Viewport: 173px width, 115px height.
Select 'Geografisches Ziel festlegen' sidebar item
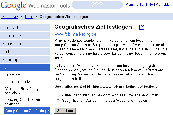[27, 111]
